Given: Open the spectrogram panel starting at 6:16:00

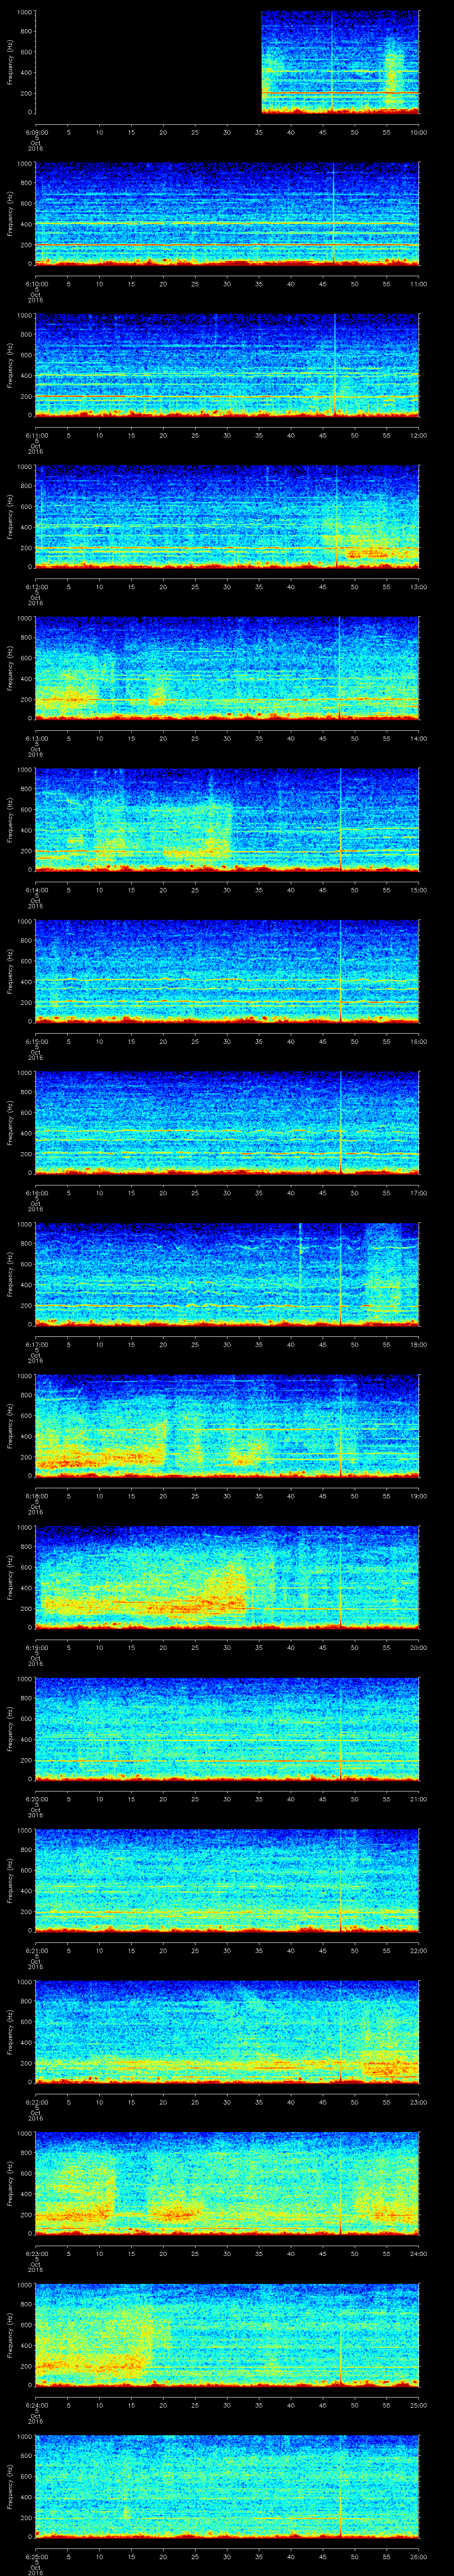Looking at the screenshot, I should [x=227, y=1122].
